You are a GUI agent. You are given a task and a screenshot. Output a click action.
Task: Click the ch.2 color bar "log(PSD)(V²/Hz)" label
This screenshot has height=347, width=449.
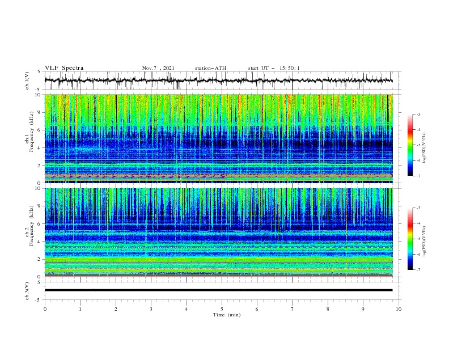[425, 241]
